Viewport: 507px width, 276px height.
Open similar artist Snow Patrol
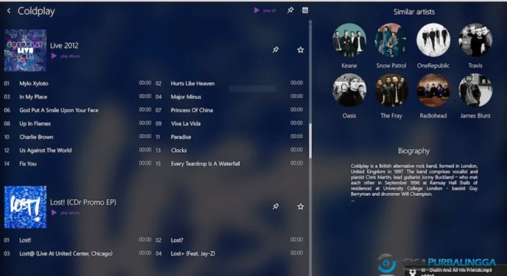pyautogui.click(x=391, y=40)
